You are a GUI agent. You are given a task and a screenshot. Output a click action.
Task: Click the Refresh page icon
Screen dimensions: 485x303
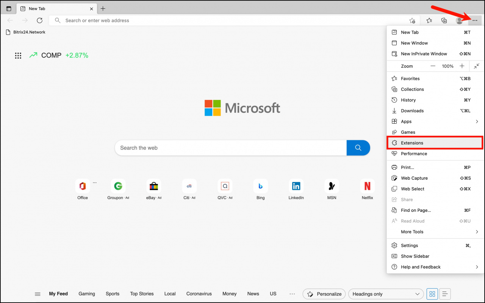click(39, 20)
